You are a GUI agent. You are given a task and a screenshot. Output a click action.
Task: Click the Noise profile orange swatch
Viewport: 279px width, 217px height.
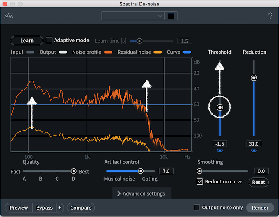108,52
